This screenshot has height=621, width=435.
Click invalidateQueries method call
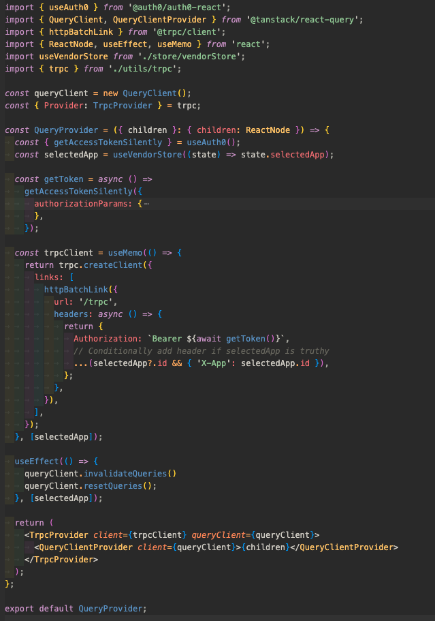pyautogui.click(x=125, y=474)
